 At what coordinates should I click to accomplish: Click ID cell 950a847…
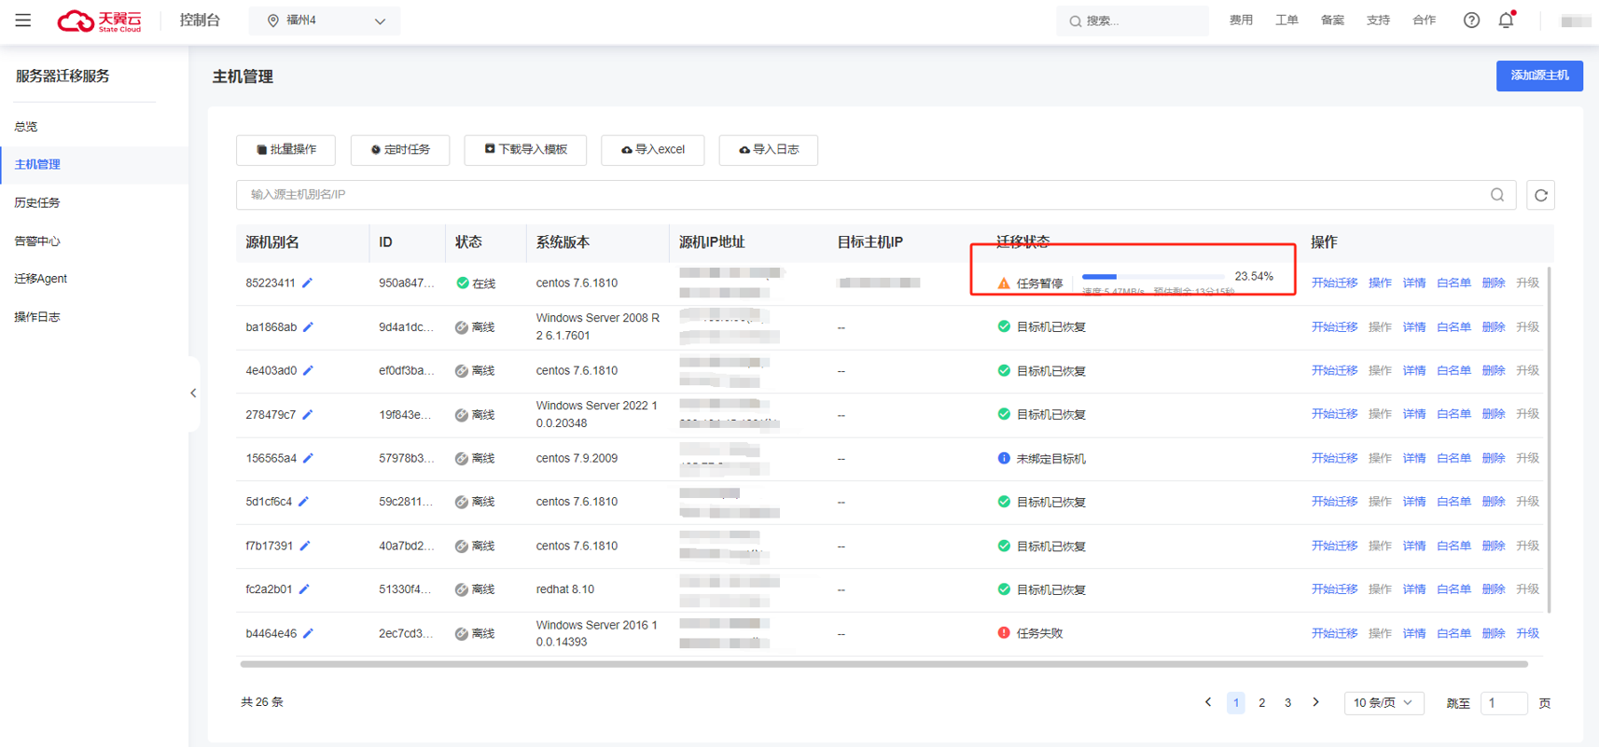[406, 283]
